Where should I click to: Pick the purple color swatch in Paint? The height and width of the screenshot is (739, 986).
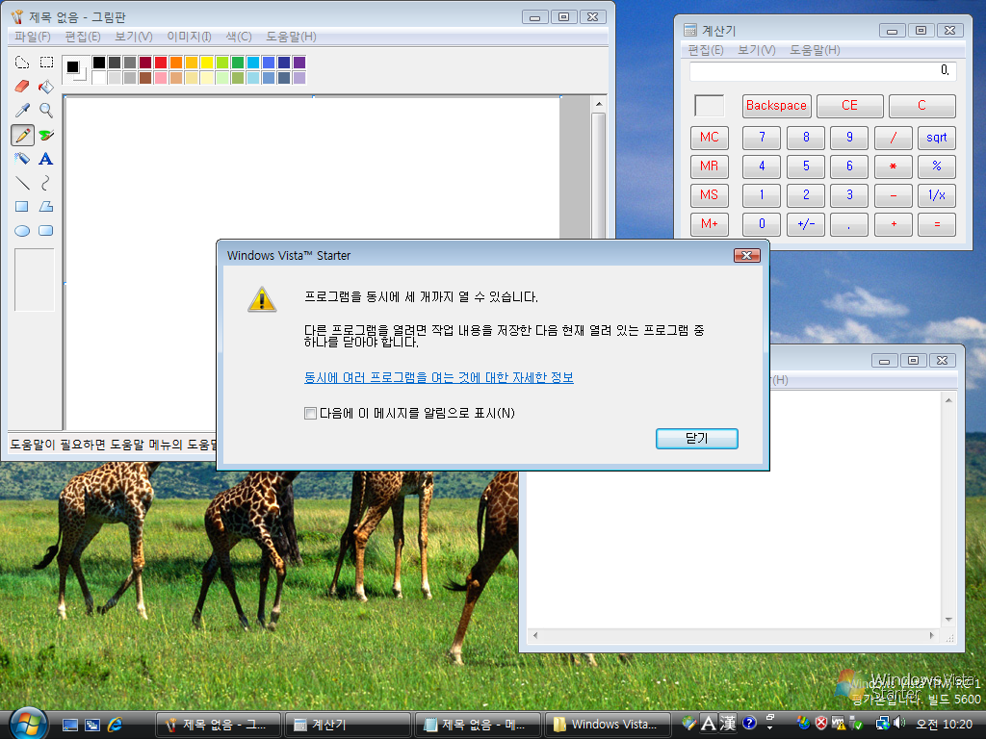click(299, 63)
